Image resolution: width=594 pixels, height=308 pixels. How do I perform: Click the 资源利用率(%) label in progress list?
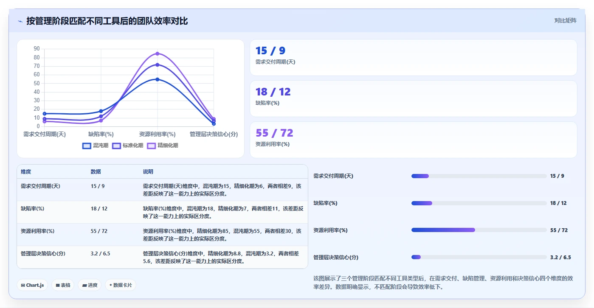pyautogui.click(x=330, y=230)
